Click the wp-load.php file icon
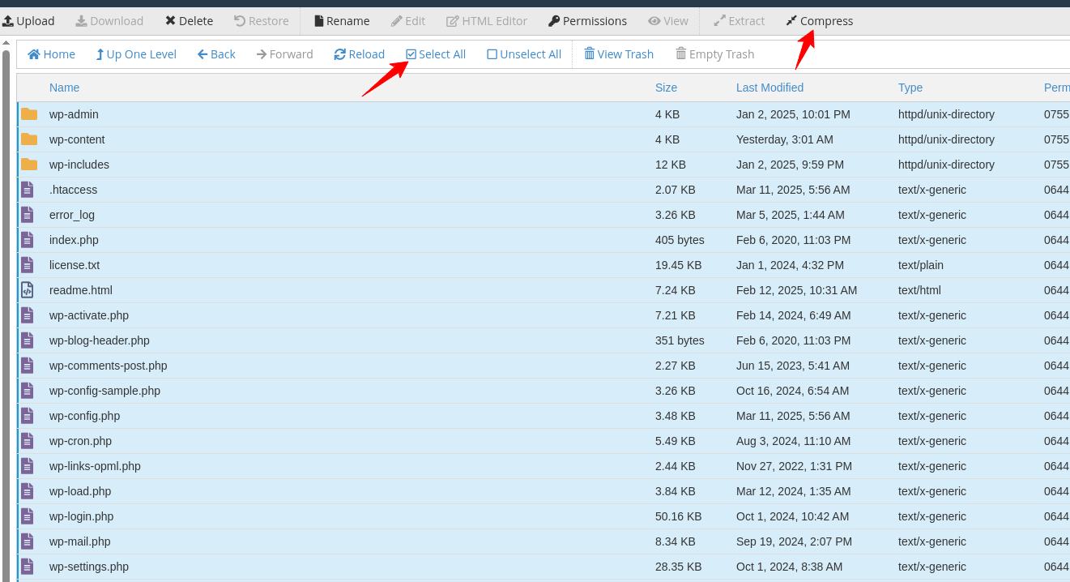 [x=28, y=491]
